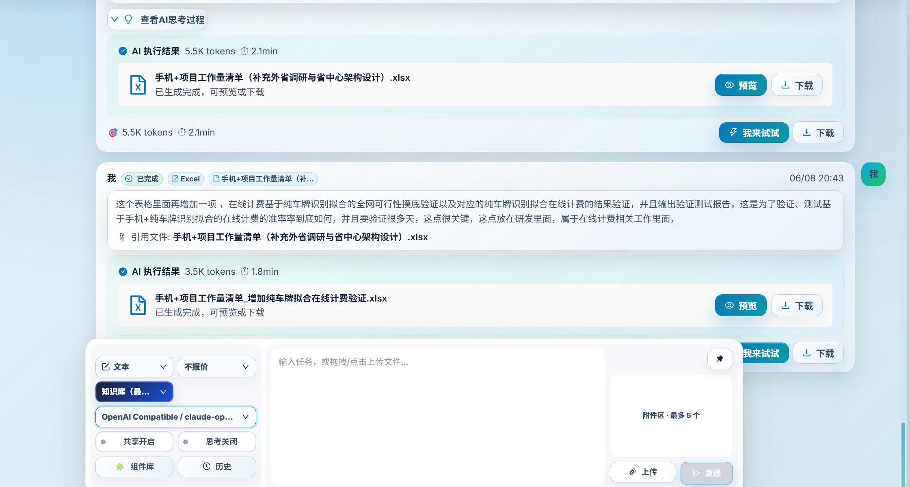
Task: Click the "3.5K tokens" text
Action: coord(210,272)
